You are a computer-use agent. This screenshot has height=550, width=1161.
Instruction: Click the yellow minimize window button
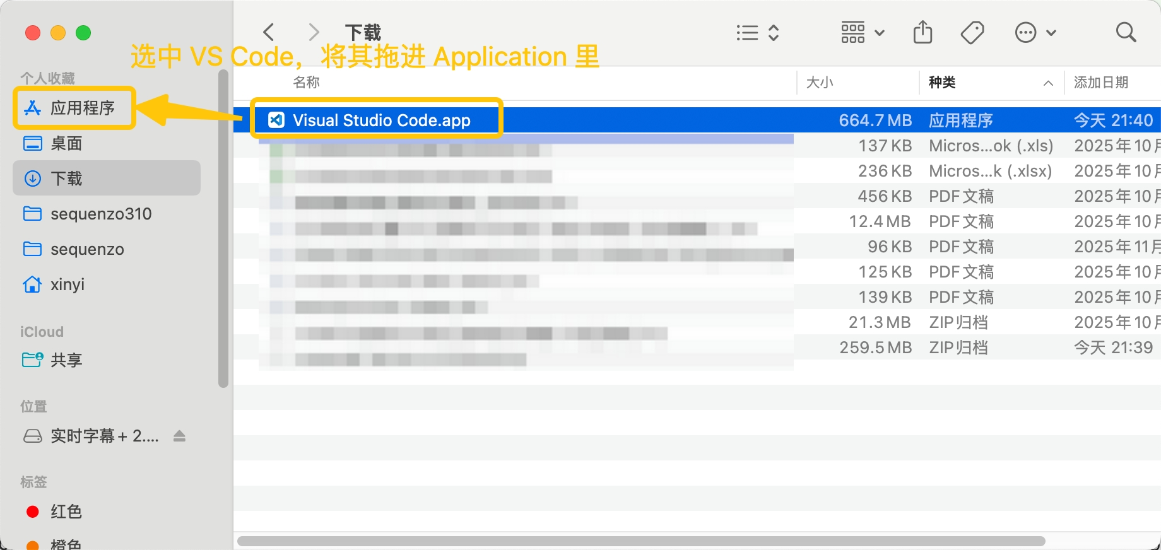[x=58, y=33]
